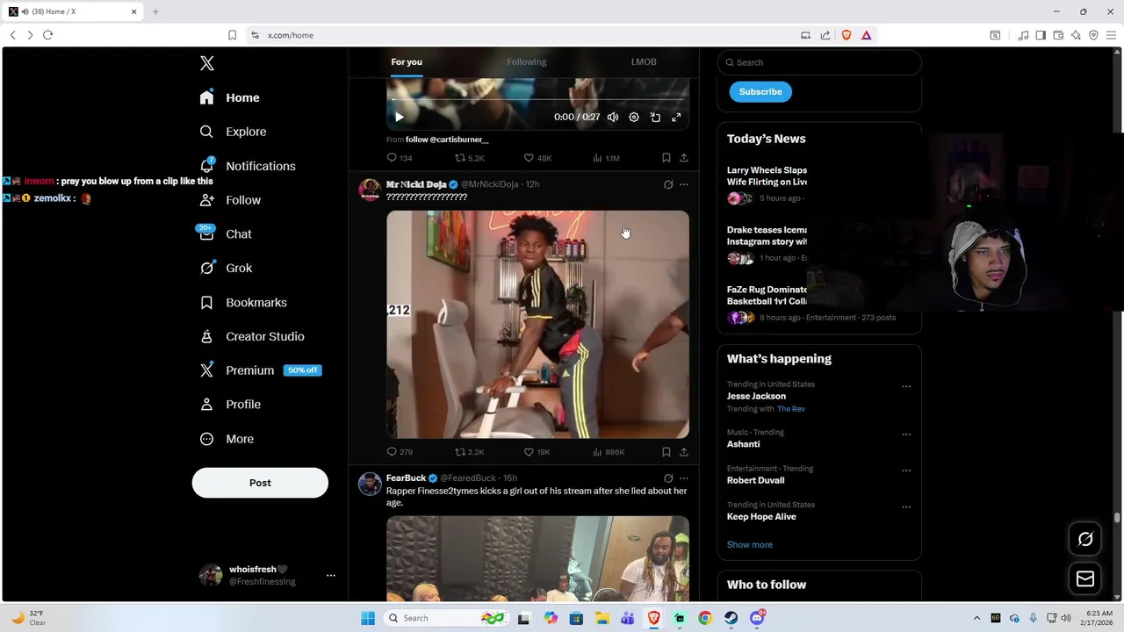Like the post with 19K likes

[x=537, y=452]
